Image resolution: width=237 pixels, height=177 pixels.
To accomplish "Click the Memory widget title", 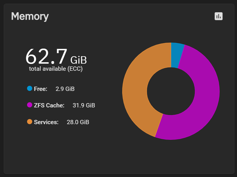I will [x=30, y=16].
